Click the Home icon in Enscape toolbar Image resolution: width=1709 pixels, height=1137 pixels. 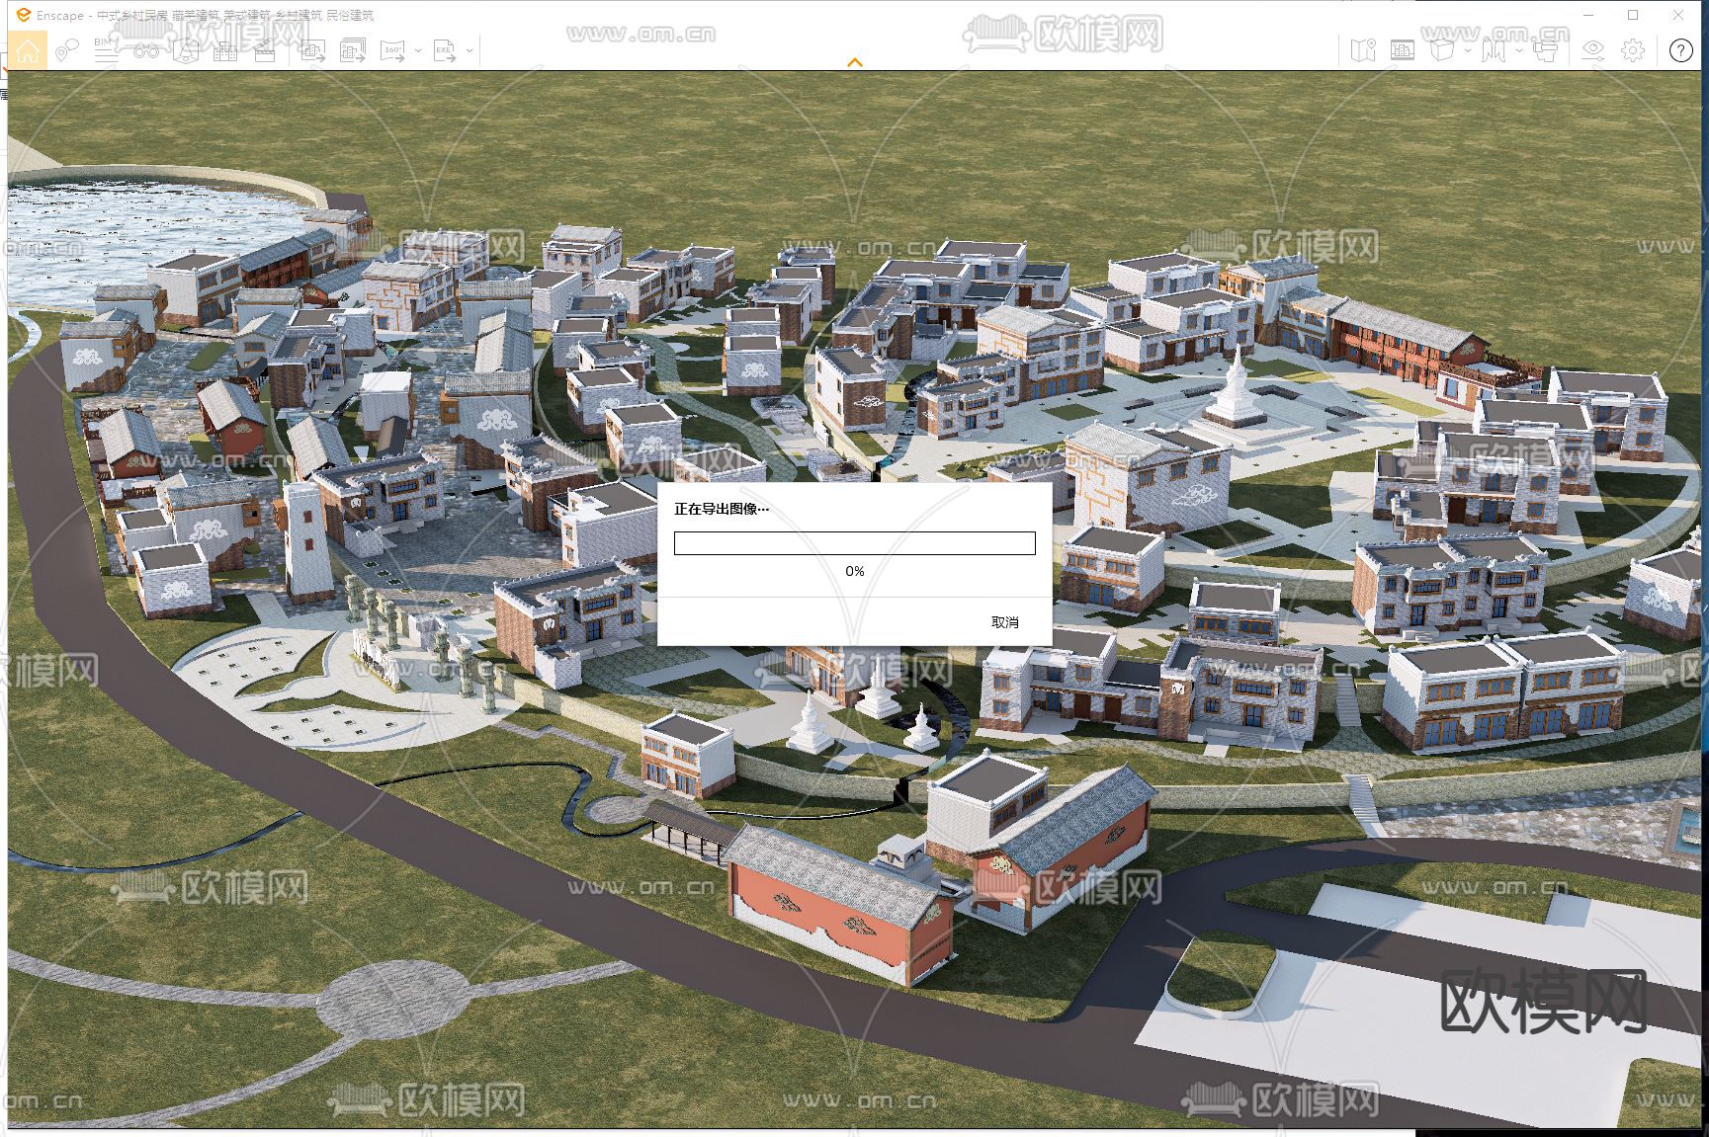(x=28, y=50)
